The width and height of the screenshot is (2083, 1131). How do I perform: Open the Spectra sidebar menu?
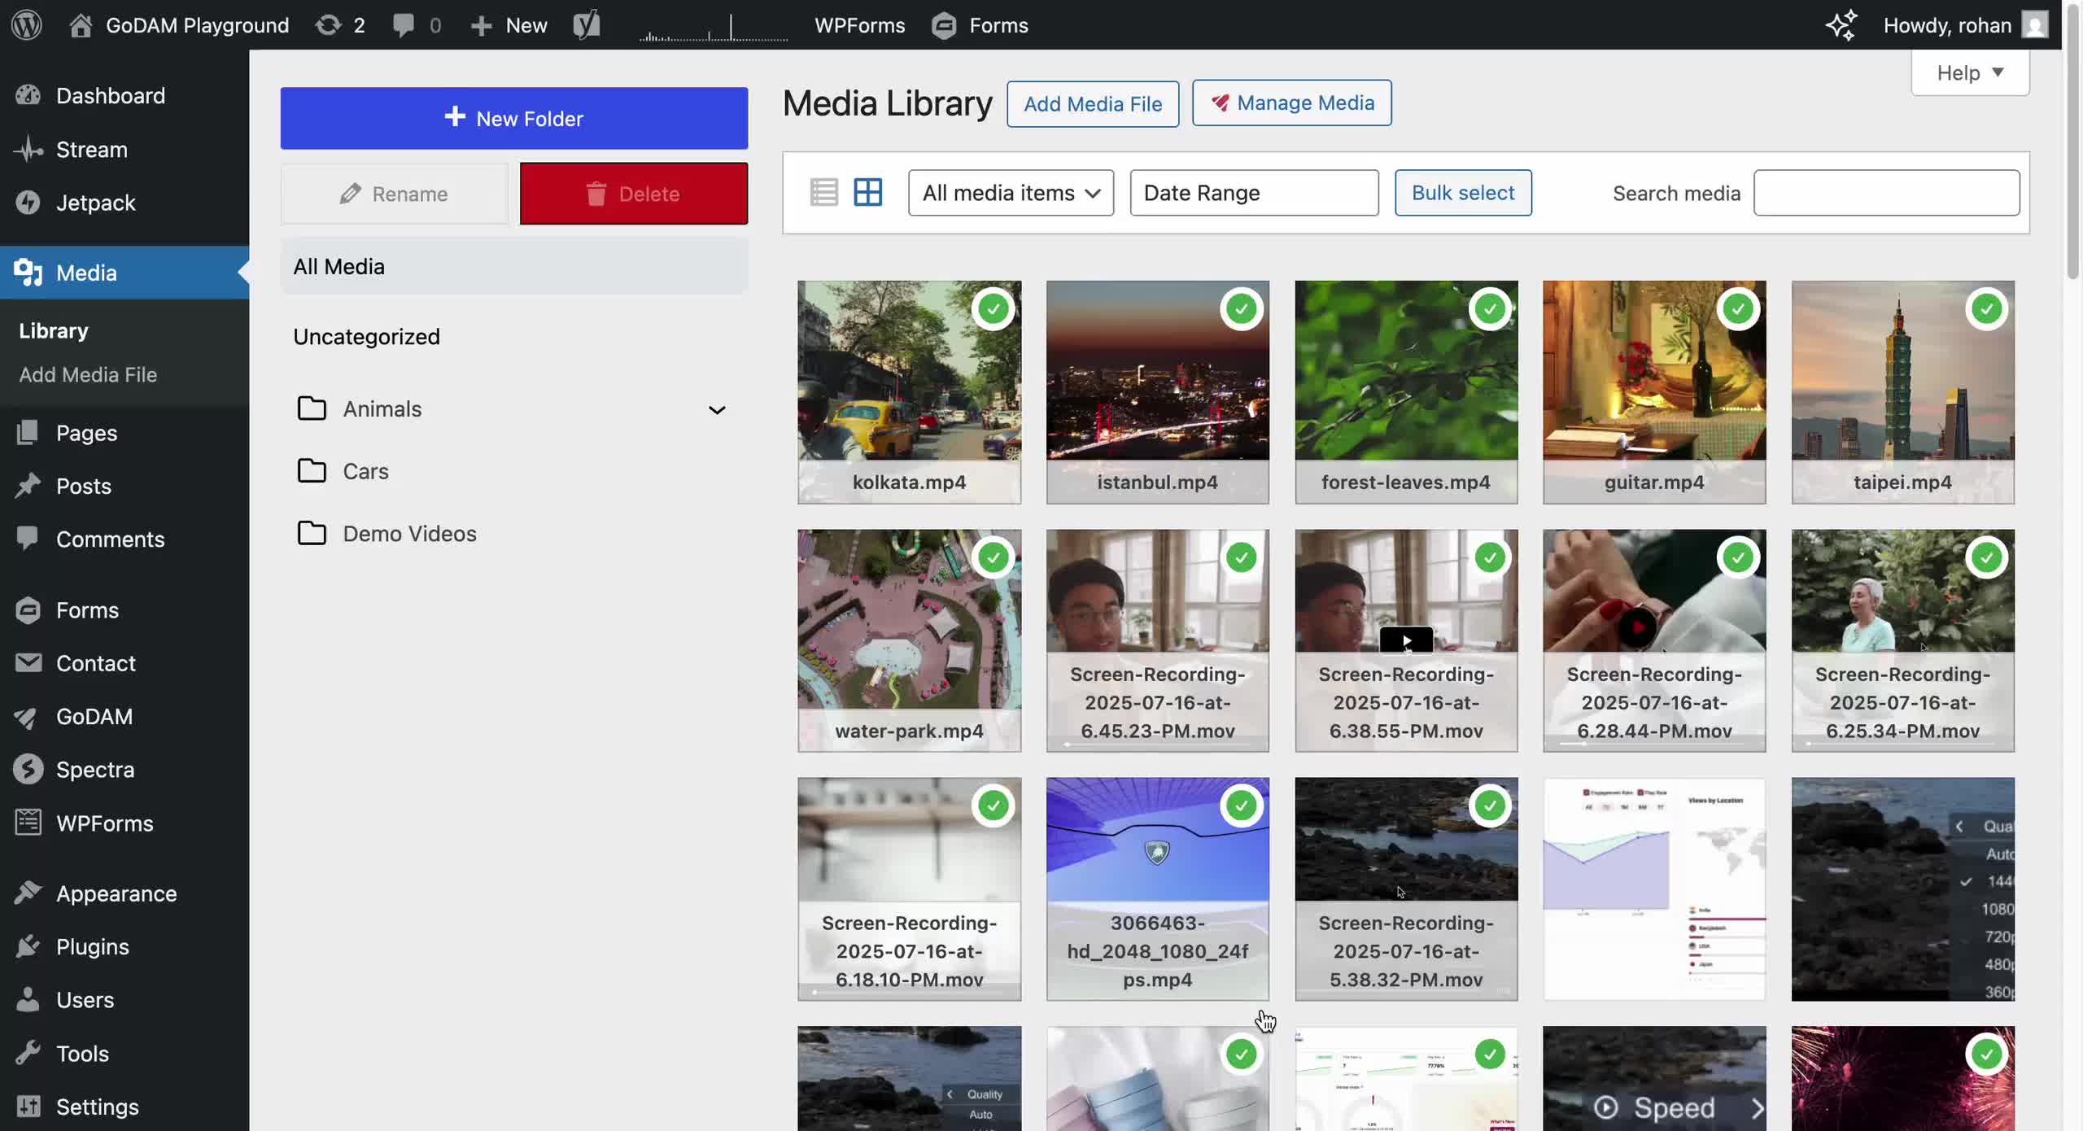point(95,769)
